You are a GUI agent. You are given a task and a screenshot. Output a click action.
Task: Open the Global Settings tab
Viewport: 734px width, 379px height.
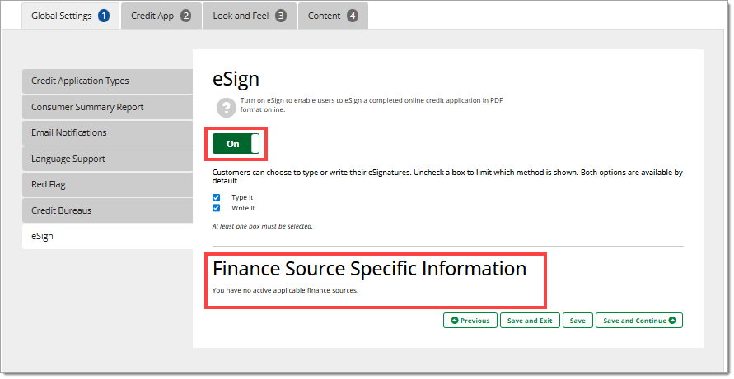click(x=70, y=16)
